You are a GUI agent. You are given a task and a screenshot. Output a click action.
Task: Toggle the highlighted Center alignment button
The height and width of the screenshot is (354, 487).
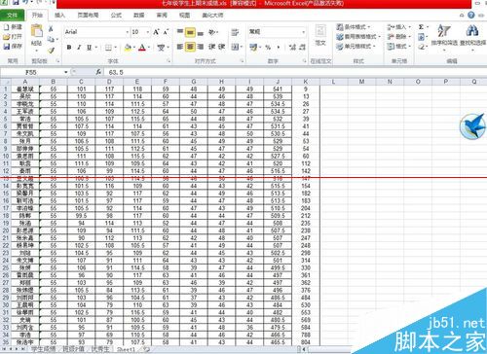pyautogui.click(x=190, y=47)
